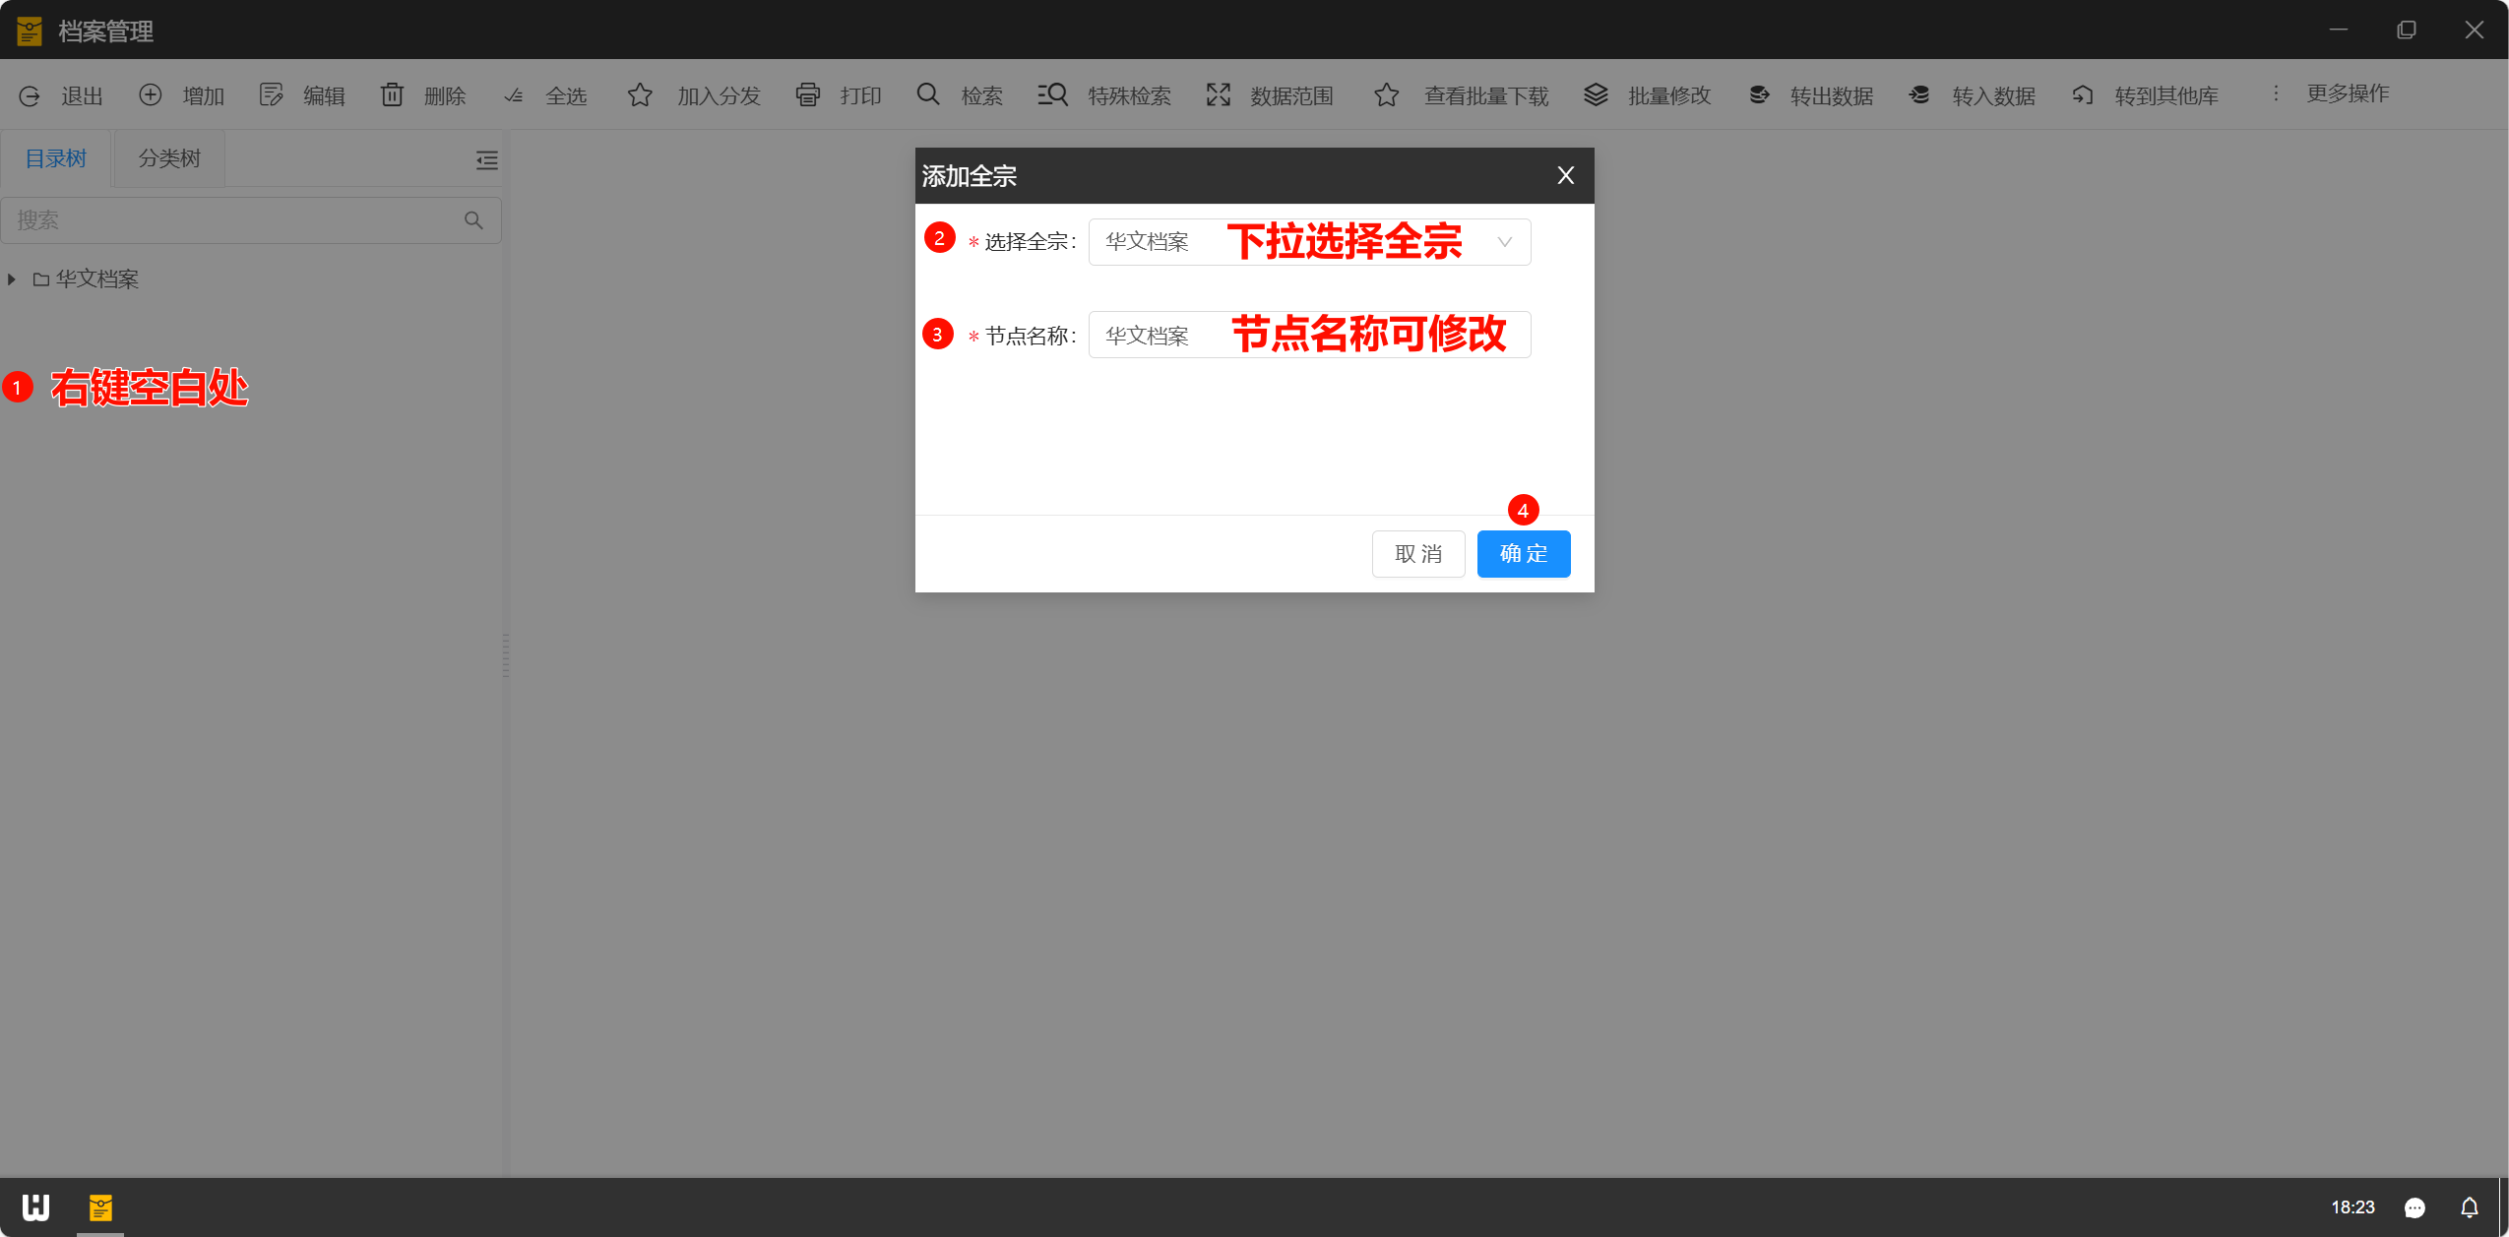
Task: Click the Edit (编辑) pencil icon
Action: [271, 94]
